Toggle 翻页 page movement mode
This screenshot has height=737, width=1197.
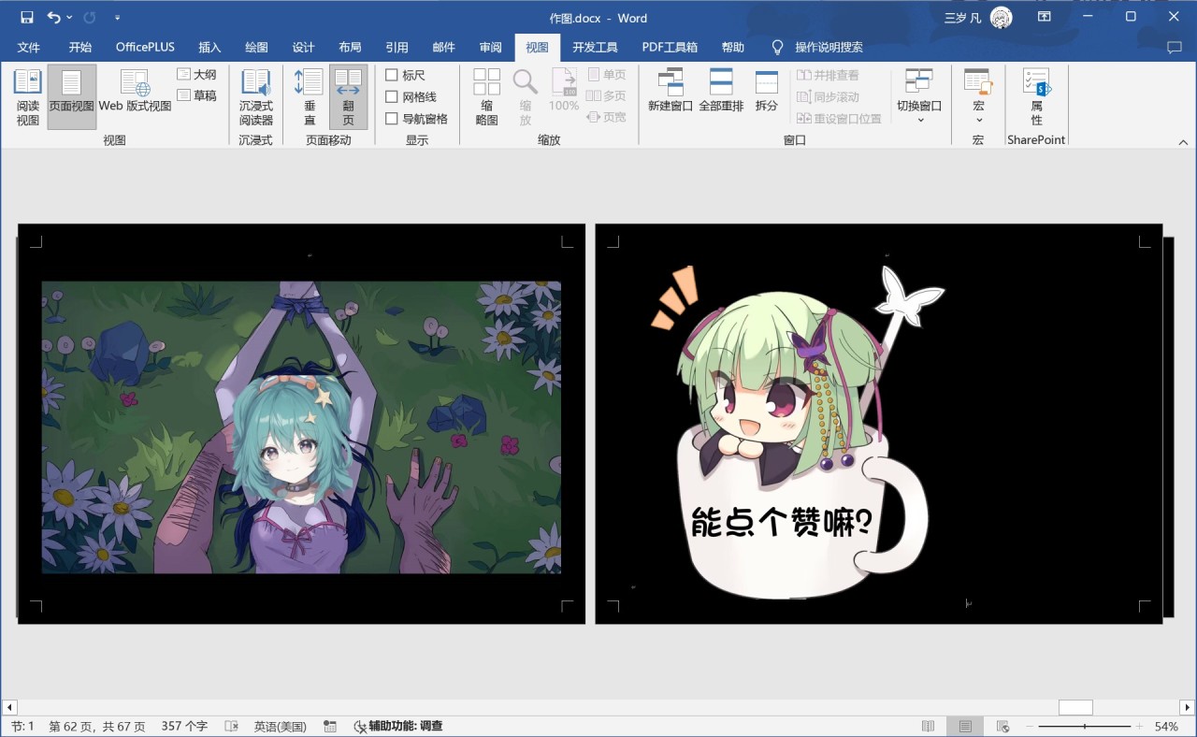348,94
